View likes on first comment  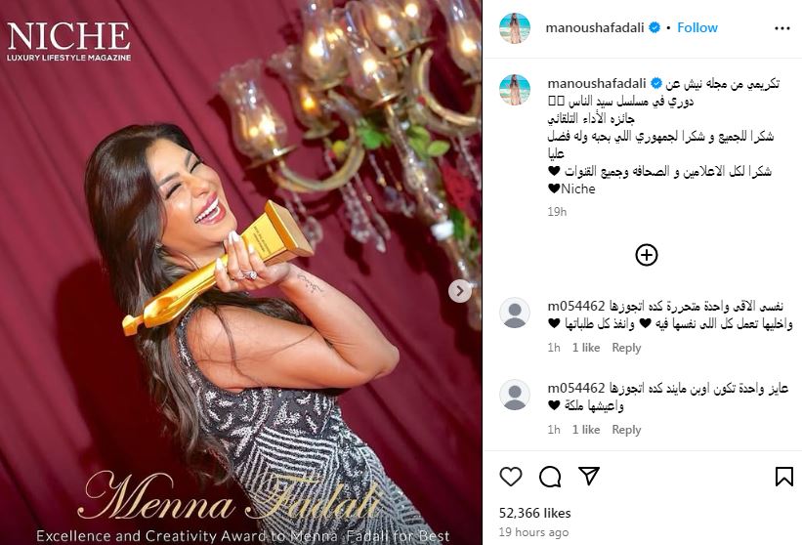(586, 348)
